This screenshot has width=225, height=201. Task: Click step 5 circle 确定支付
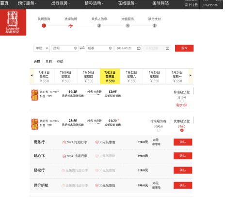point(155,26)
